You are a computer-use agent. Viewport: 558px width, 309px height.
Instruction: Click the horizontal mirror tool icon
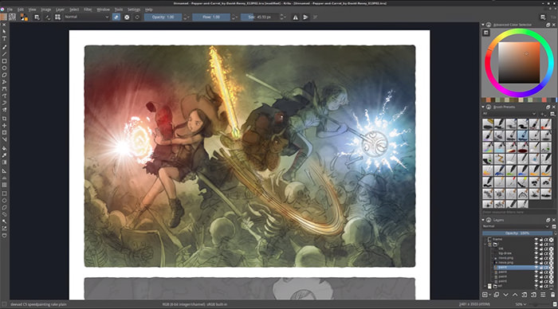[x=296, y=17]
